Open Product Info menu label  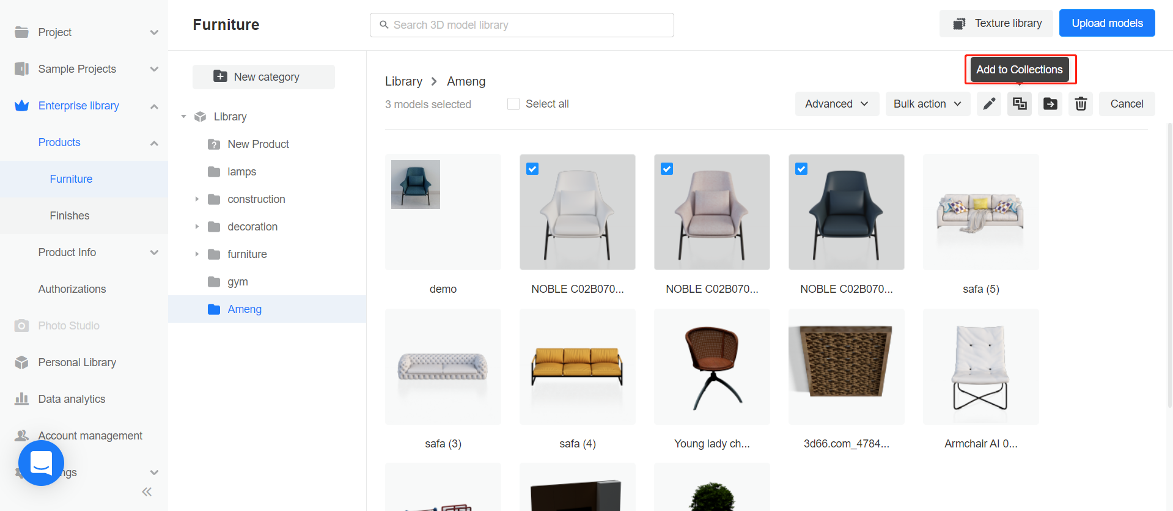[67, 252]
